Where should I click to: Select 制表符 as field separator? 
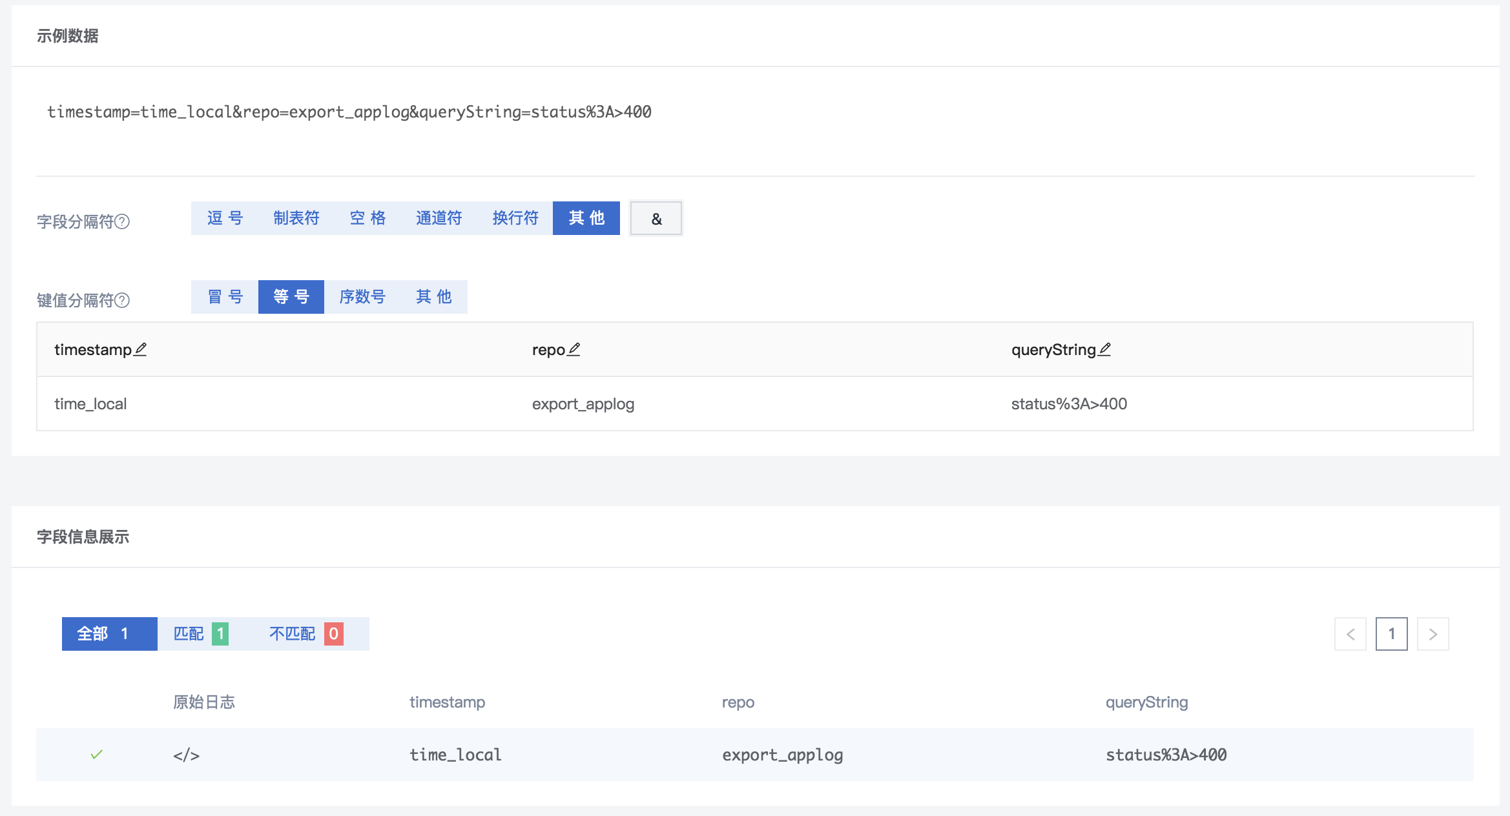pos(296,218)
